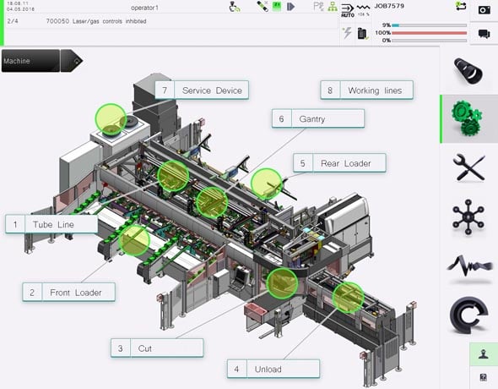Click the 100% red progress bar

point(429,33)
